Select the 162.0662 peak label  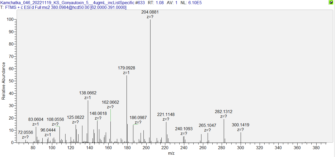pyautogui.click(x=110, y=102)
